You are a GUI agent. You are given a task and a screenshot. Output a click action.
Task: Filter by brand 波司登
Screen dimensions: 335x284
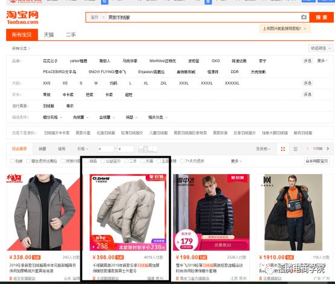(194, 61)
